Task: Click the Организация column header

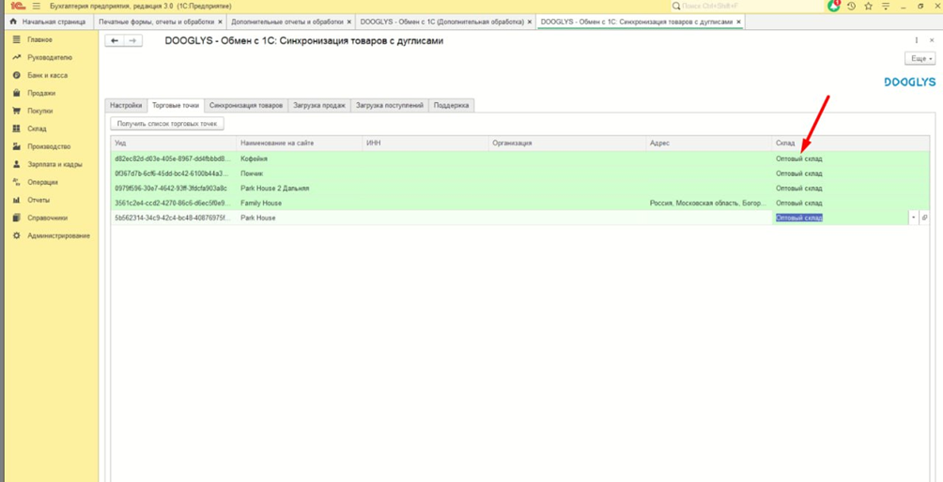Action: pyautogui.click(x=566, y=143)
